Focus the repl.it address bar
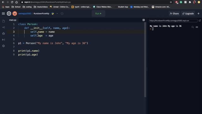Viewport: 202px width, 114px height. pos(95,2)
